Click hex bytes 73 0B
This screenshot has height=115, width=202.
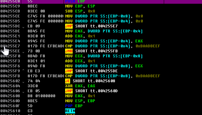[x=34, y=51]
